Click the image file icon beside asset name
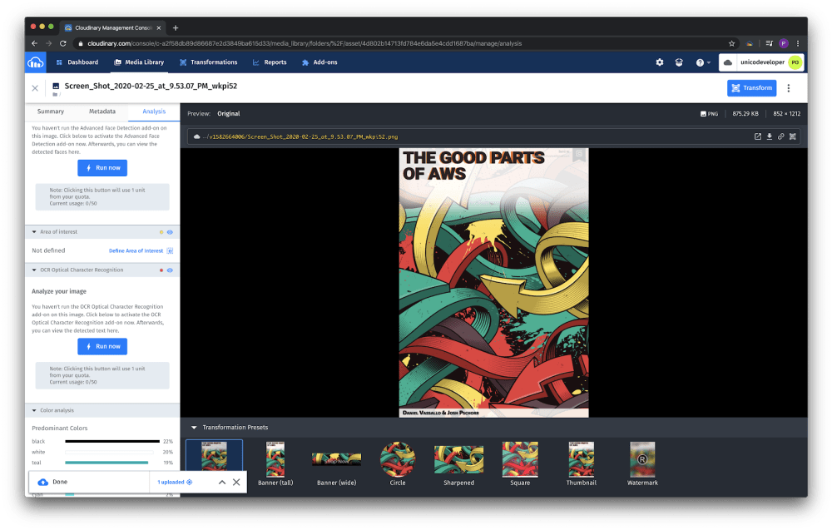The height and width of the screenshot is (530, 832). tap(56, 86)
